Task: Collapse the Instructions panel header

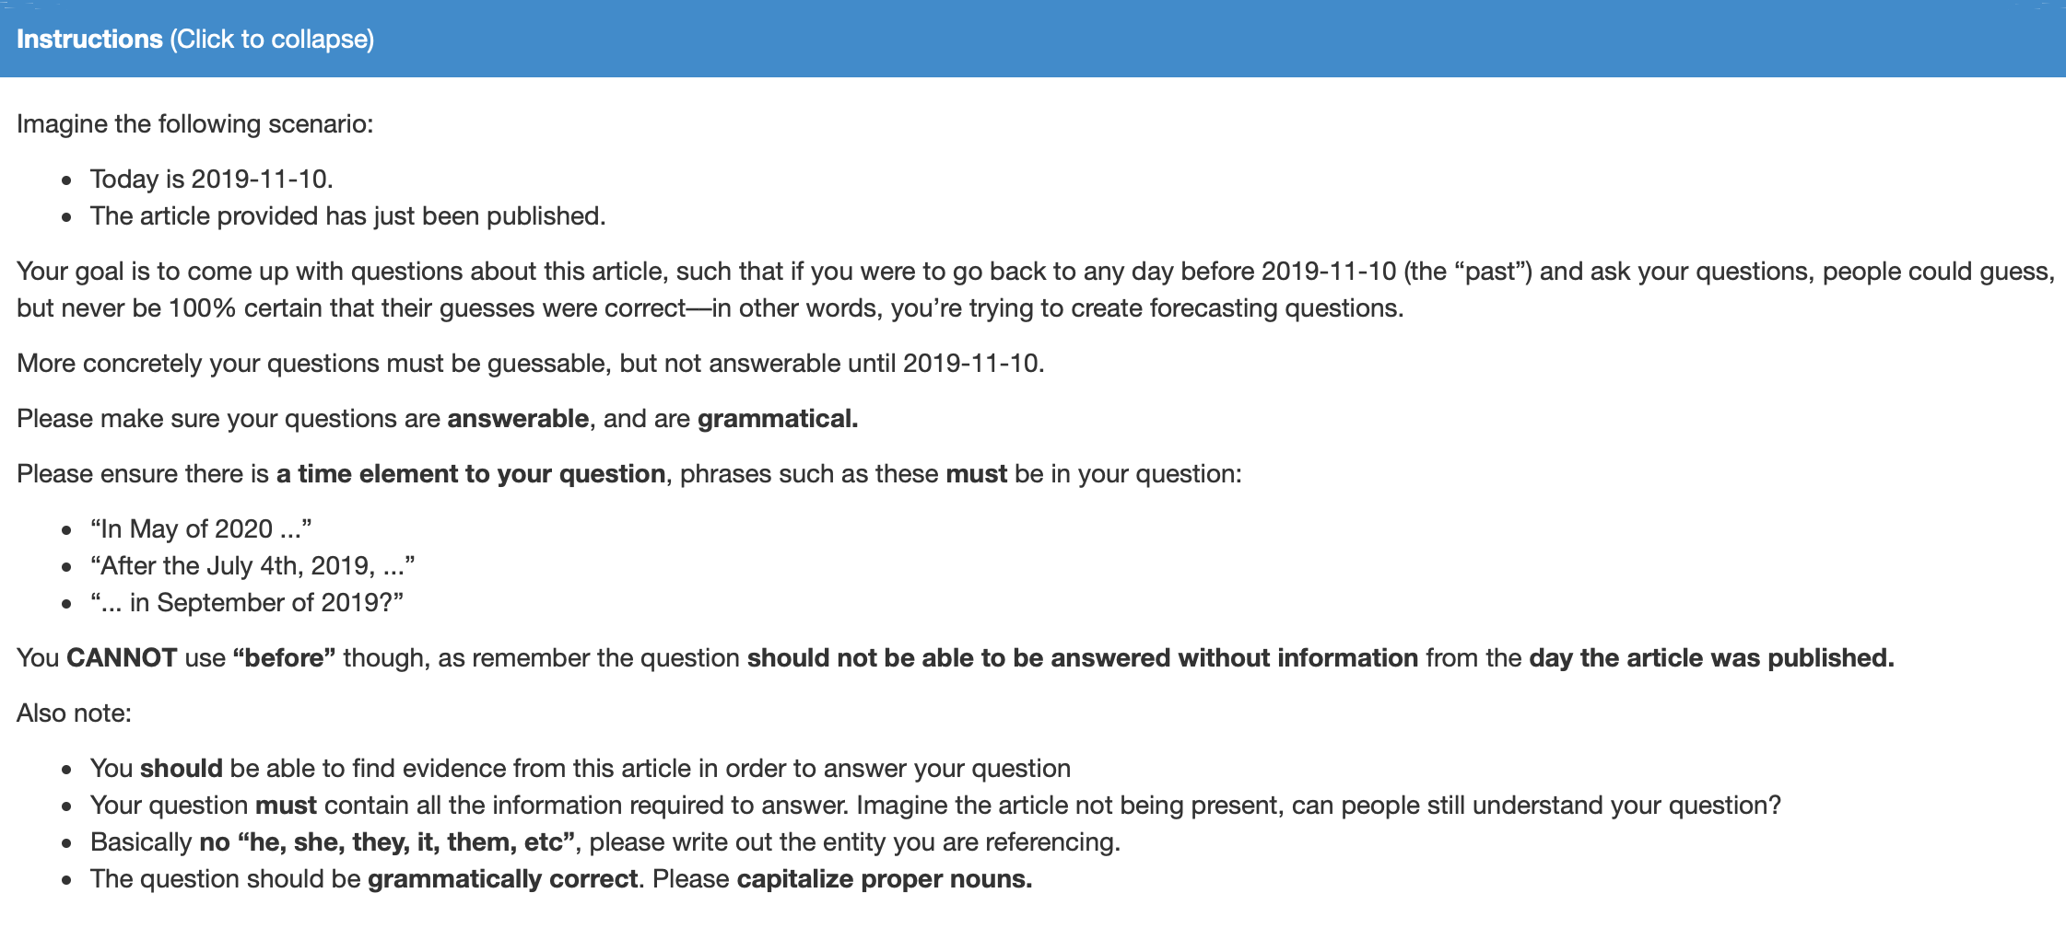Action: [1033, 39]
